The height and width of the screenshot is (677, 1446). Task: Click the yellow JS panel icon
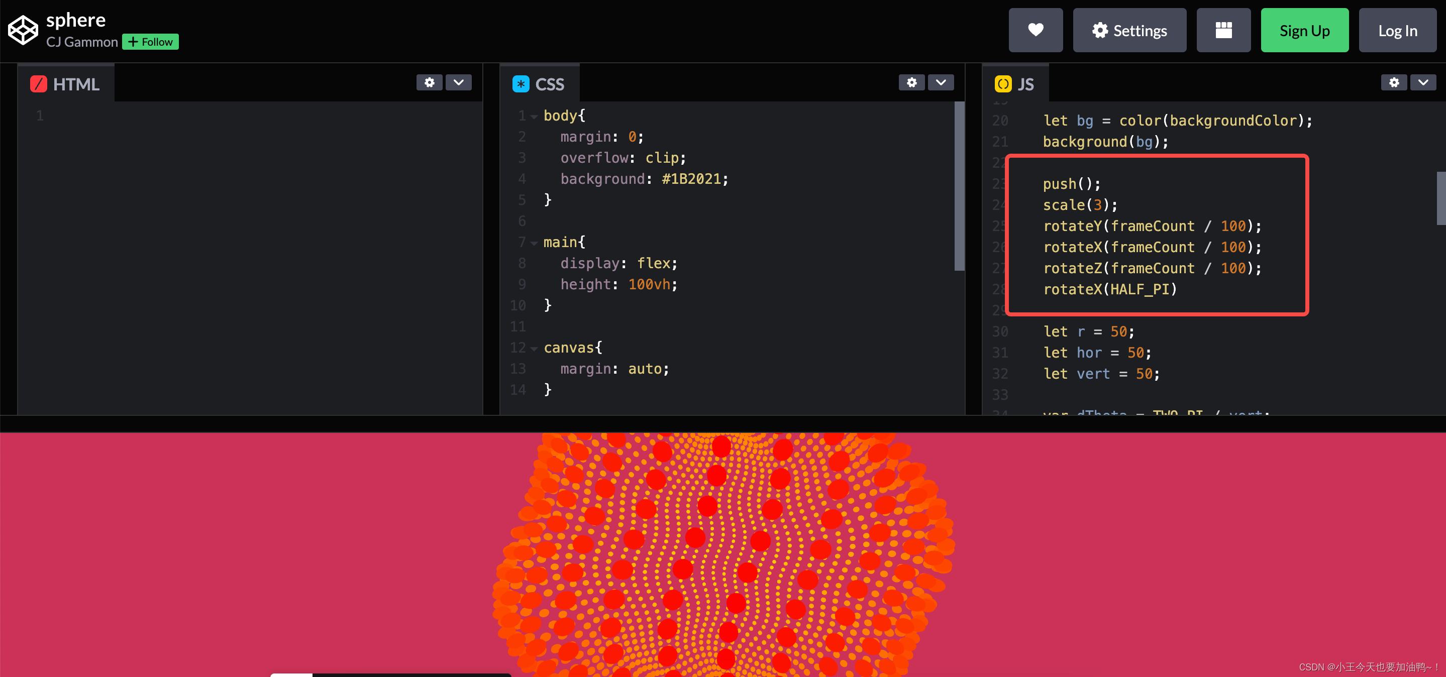tap(1002, 84)
